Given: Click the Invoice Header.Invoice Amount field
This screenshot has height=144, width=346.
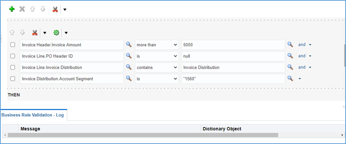Looking at the screenshot, I should pos(72,45).
